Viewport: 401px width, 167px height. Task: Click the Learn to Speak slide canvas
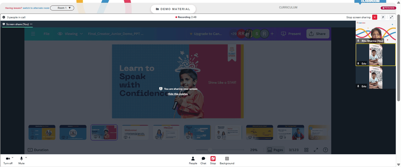[178, 81]
